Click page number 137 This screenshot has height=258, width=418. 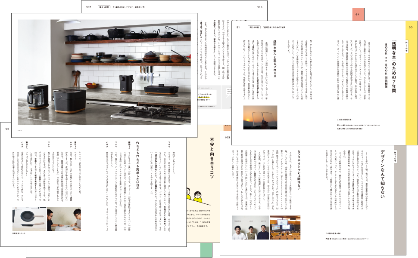click(88, 7)
